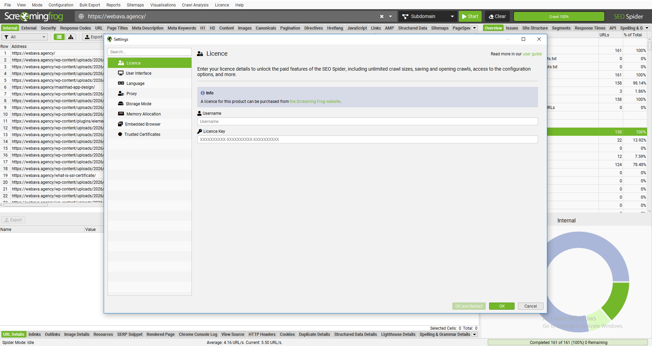Switch to the Response Codes tab
This screenshot has width=652, height=346.
(76, 28)
